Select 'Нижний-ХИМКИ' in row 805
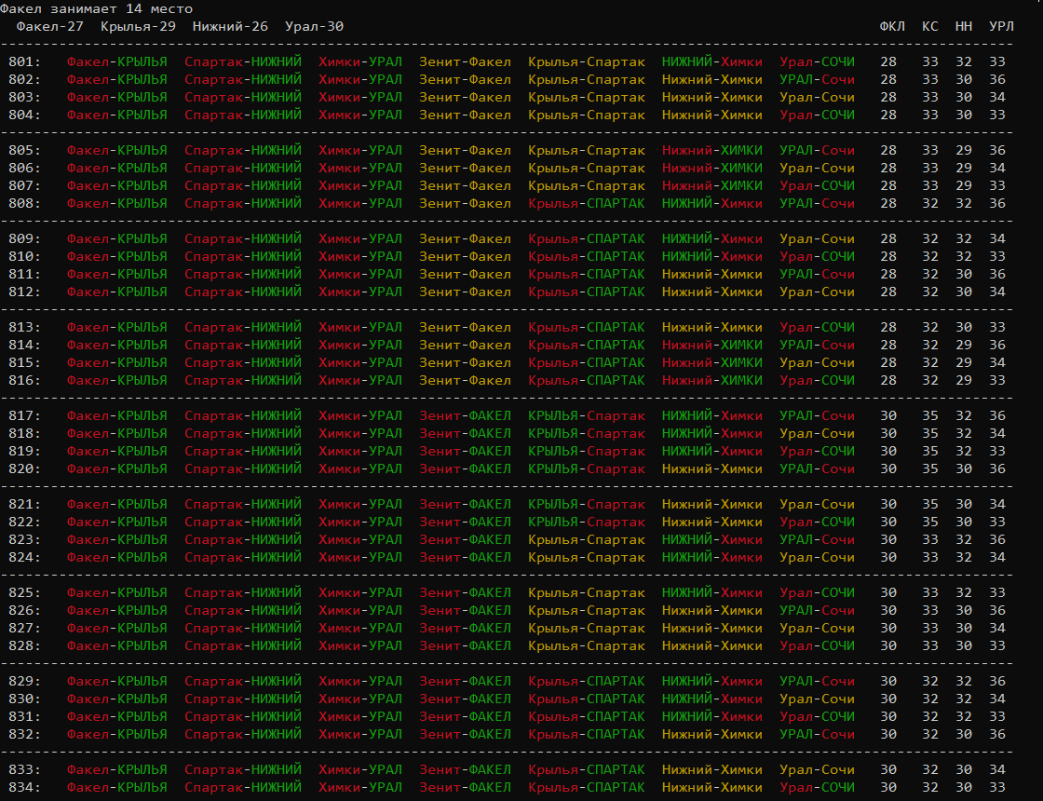This screenshot has width=1043, height=801. tap(711, 150)
